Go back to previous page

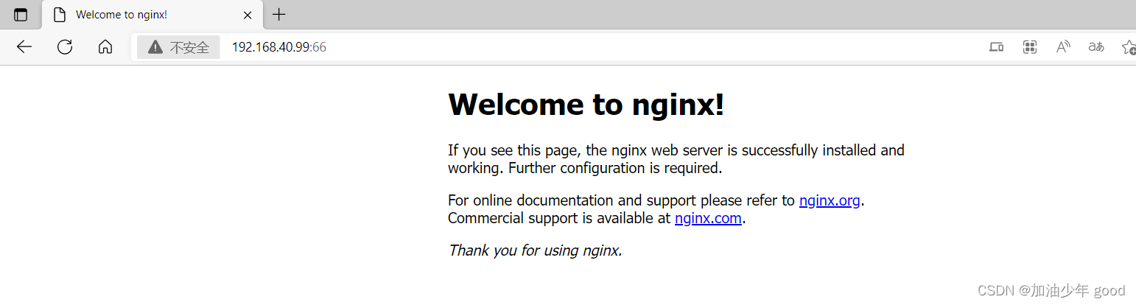24,47
